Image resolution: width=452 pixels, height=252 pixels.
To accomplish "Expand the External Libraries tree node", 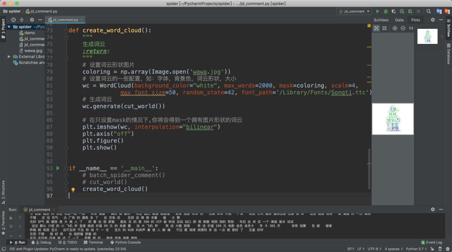I will point(9,56).
